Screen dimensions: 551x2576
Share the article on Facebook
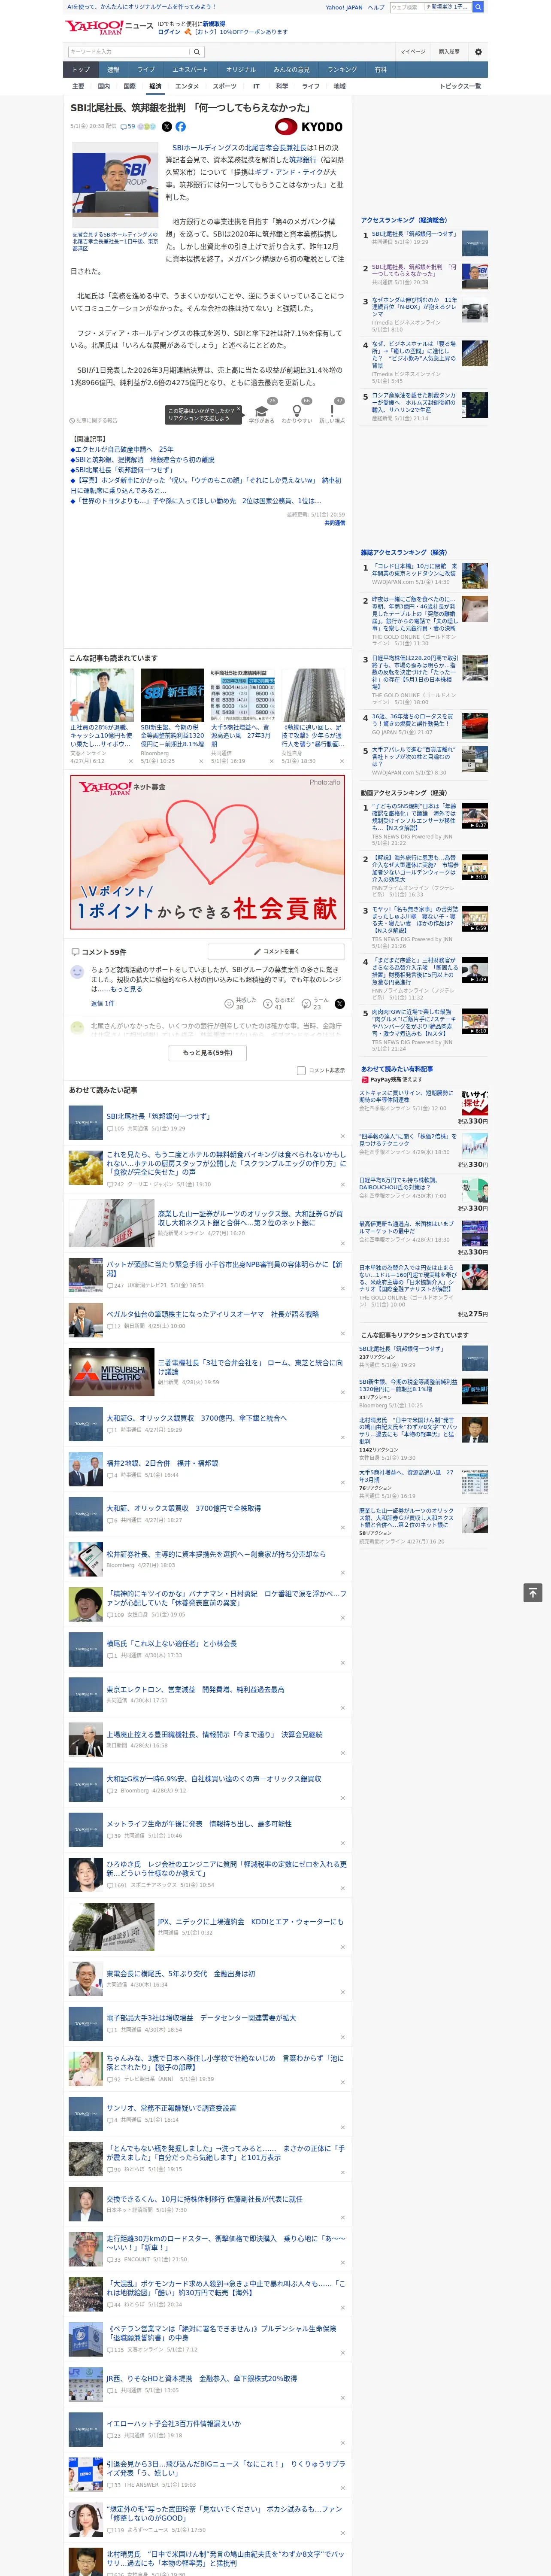point(181,127)
